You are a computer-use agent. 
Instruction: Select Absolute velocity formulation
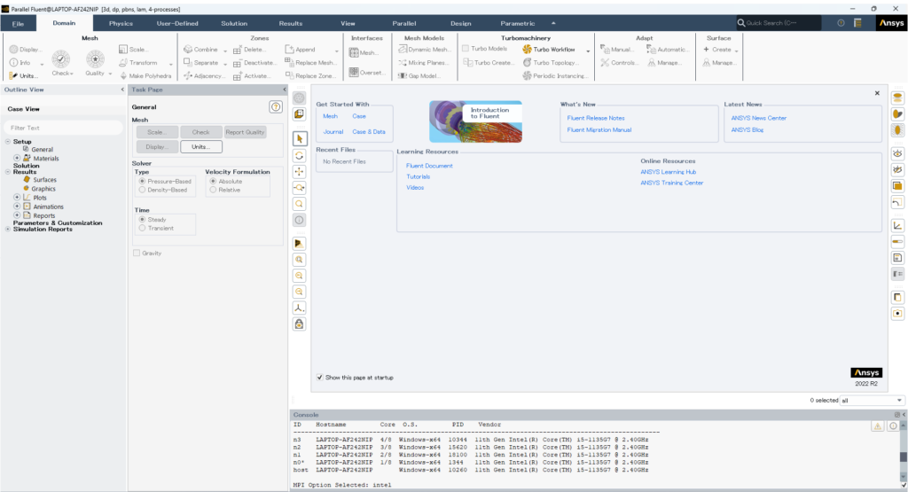226,181
